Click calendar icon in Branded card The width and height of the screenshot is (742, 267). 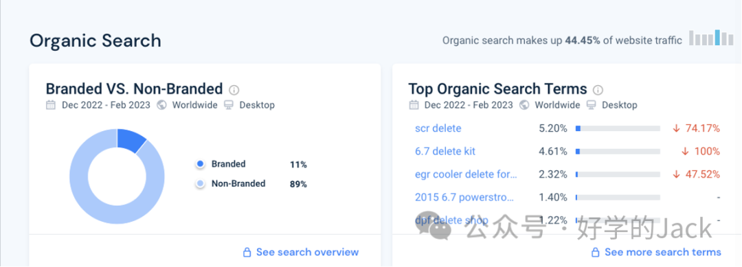point(51,105)
